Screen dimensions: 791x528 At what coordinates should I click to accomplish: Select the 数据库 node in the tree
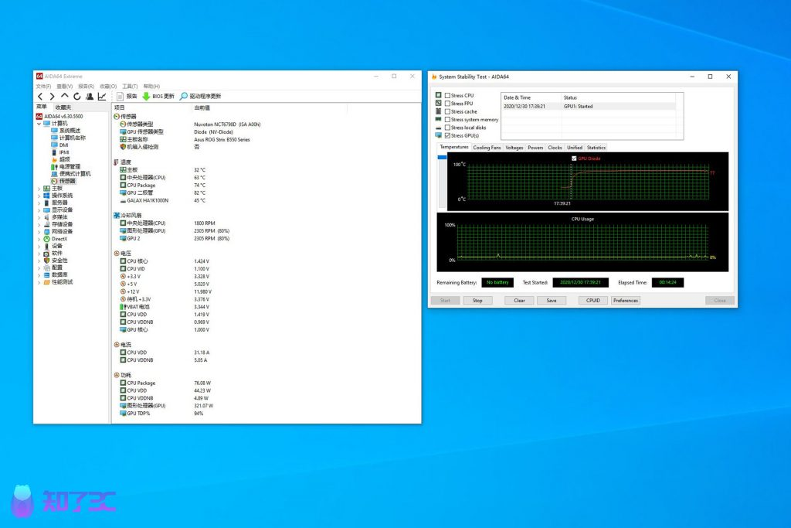(x=56, y=274)
